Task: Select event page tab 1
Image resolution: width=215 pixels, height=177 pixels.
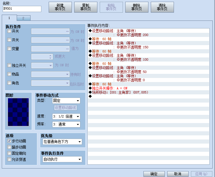Action: (x=9, y=18)
